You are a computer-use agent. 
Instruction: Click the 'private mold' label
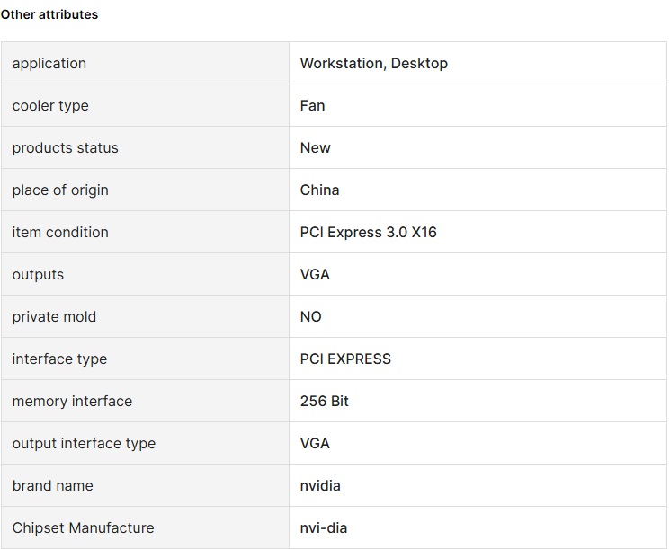coord(54,316)
